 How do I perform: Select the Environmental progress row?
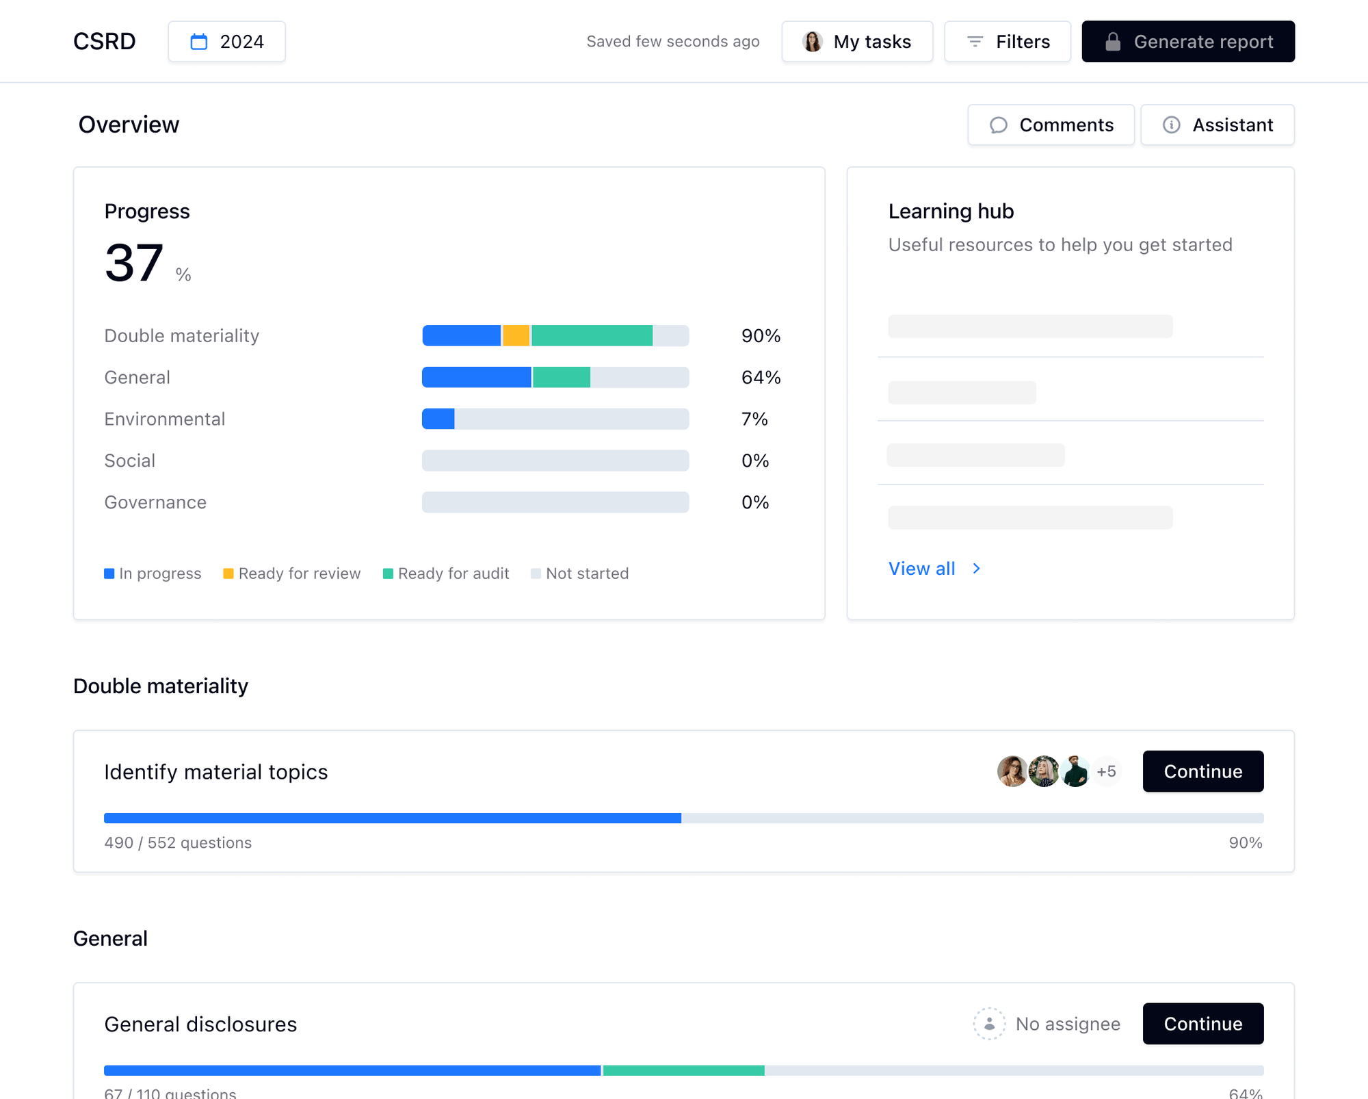[164, 419]
